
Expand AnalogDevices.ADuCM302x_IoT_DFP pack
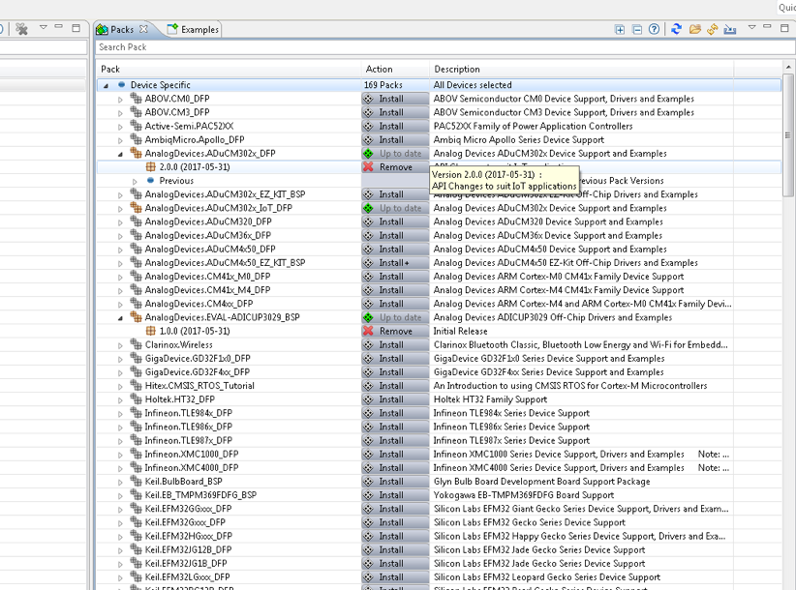[120, 209]
